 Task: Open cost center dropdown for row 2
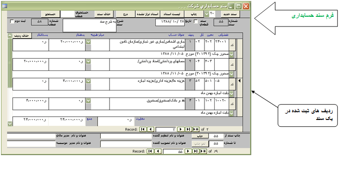(88, 61)
